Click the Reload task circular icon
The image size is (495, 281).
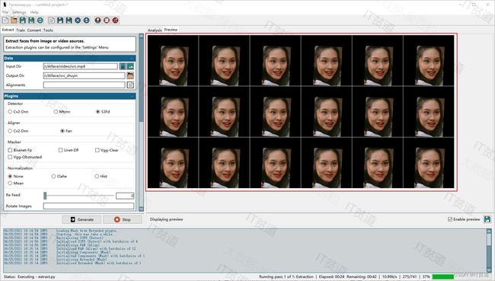coord(87,21)
